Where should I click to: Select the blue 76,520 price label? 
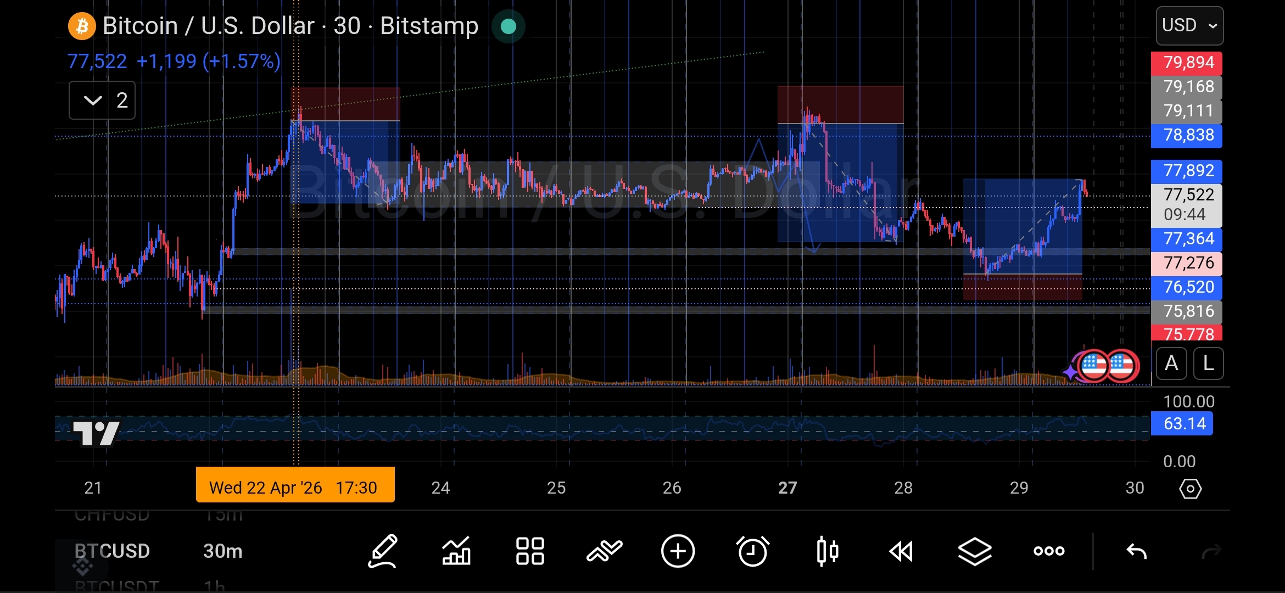[x=1187, y=287]
